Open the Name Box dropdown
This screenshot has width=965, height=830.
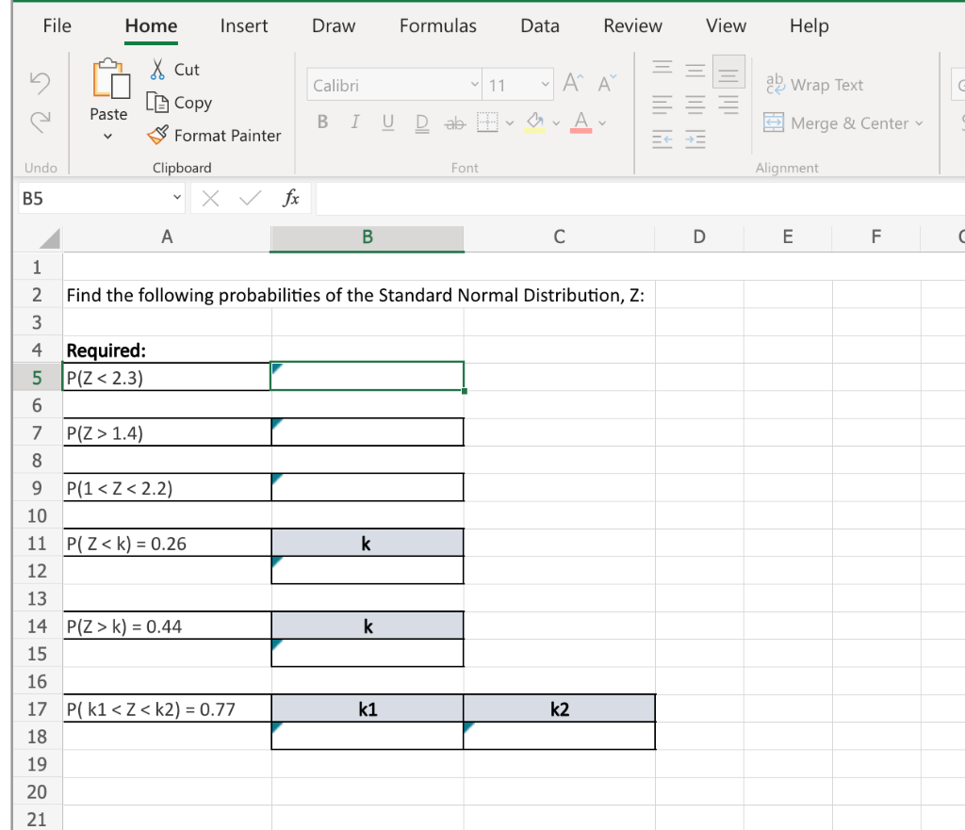coord(176,198)
